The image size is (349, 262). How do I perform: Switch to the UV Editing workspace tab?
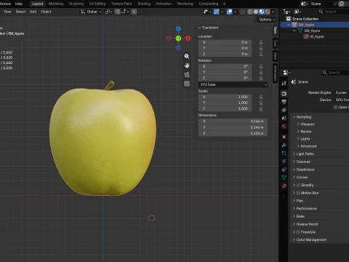[x=97, y=4]
